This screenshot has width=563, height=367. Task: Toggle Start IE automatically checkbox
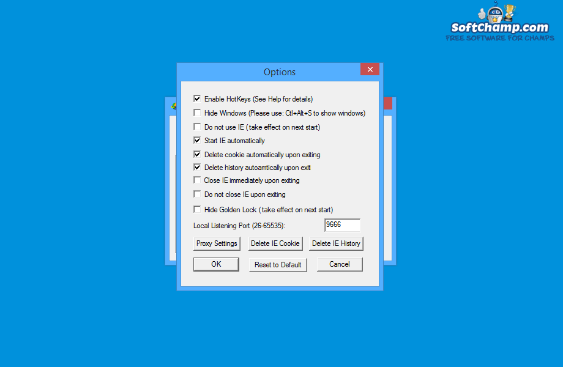tap(197, 140)
